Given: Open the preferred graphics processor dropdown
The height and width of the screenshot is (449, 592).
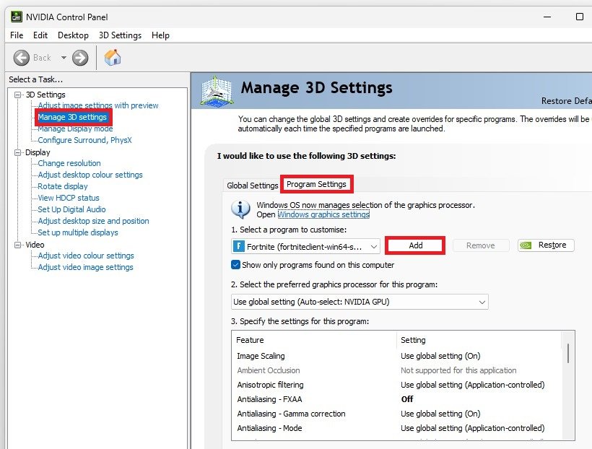Looking at the screenshot, I should [x=360, y=302].
